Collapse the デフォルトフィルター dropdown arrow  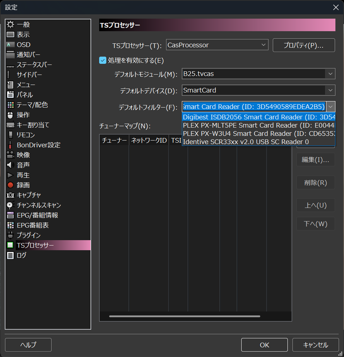(331, 106)
